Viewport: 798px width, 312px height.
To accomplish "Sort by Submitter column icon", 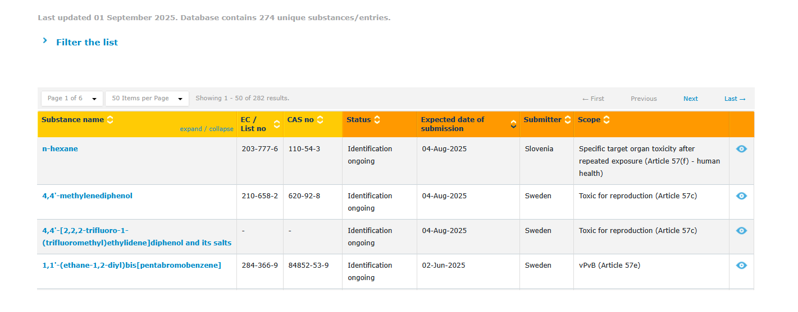I will pos(568,119).
